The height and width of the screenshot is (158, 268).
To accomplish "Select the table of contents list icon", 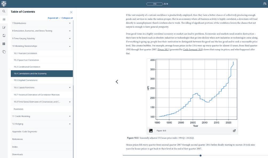I will click(x=4, y=19).
